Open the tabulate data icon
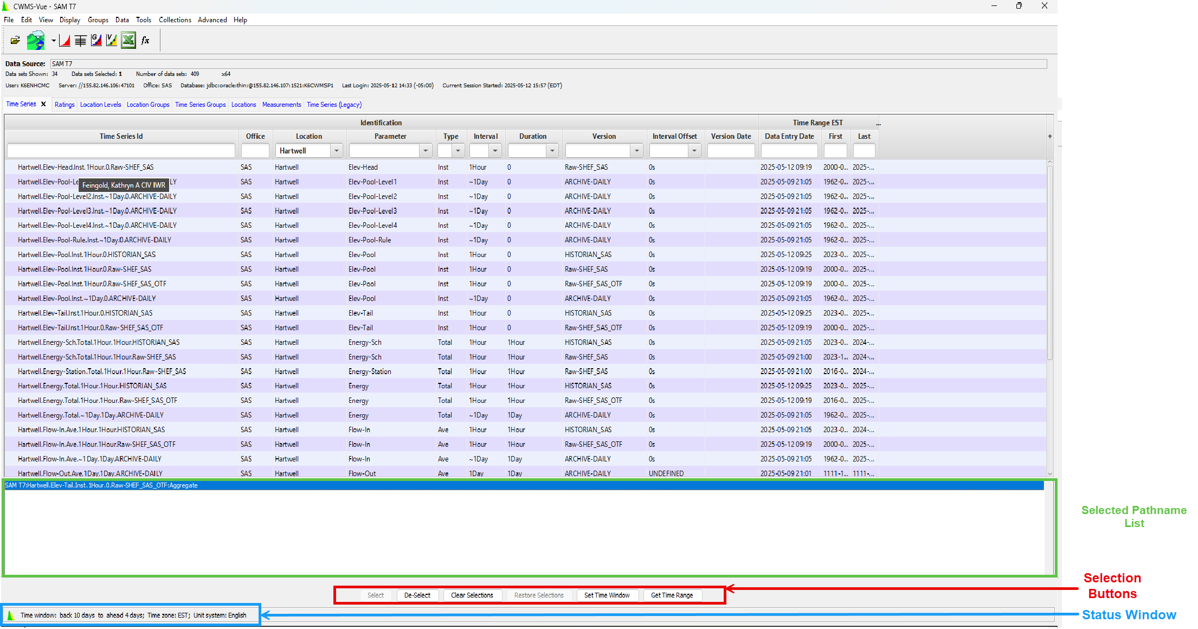Screen dimensions: 1198x629 [80, 40]
